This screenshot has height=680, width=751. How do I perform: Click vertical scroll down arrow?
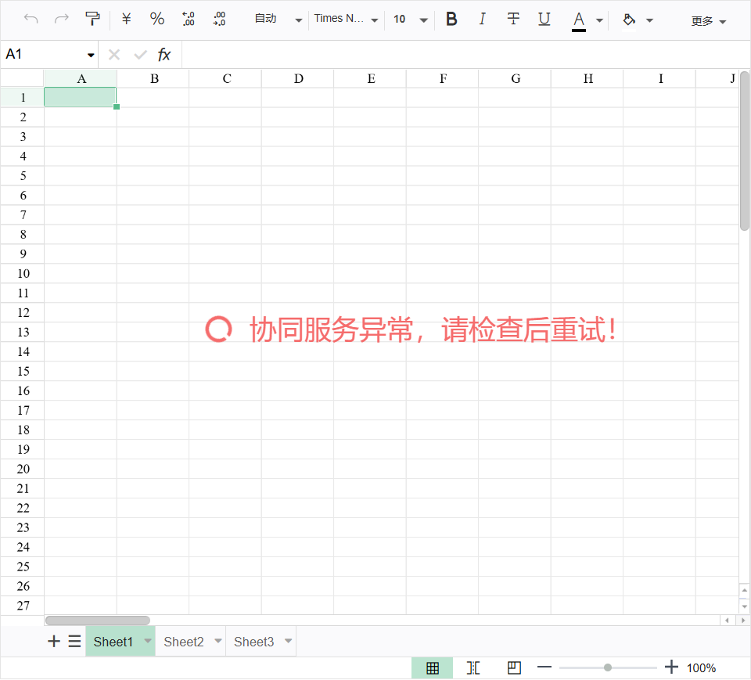(x=744, y=607)
